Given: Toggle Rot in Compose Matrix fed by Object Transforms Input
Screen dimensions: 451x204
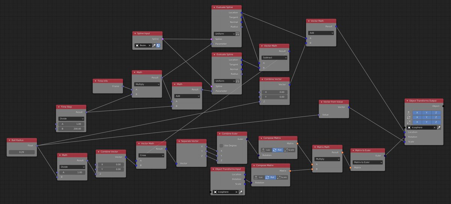Looking at the screenshot, I should coord(270,177).
